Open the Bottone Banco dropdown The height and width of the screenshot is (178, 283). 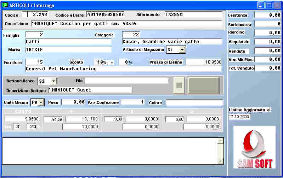tap(53, 81)
